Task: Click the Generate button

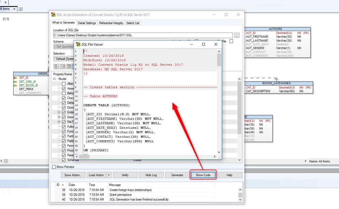Action: 177,175
